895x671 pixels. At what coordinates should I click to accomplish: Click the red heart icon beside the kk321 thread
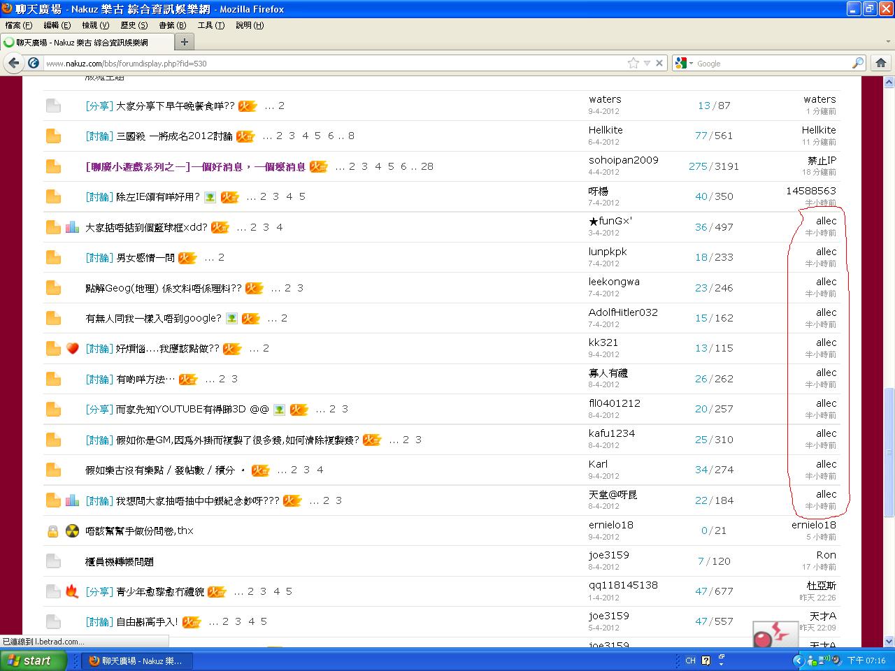(72, 348)
